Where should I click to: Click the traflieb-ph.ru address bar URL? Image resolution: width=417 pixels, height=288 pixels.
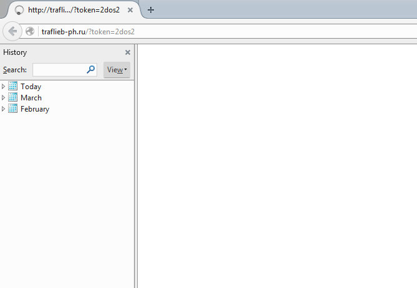click(88, 32)
